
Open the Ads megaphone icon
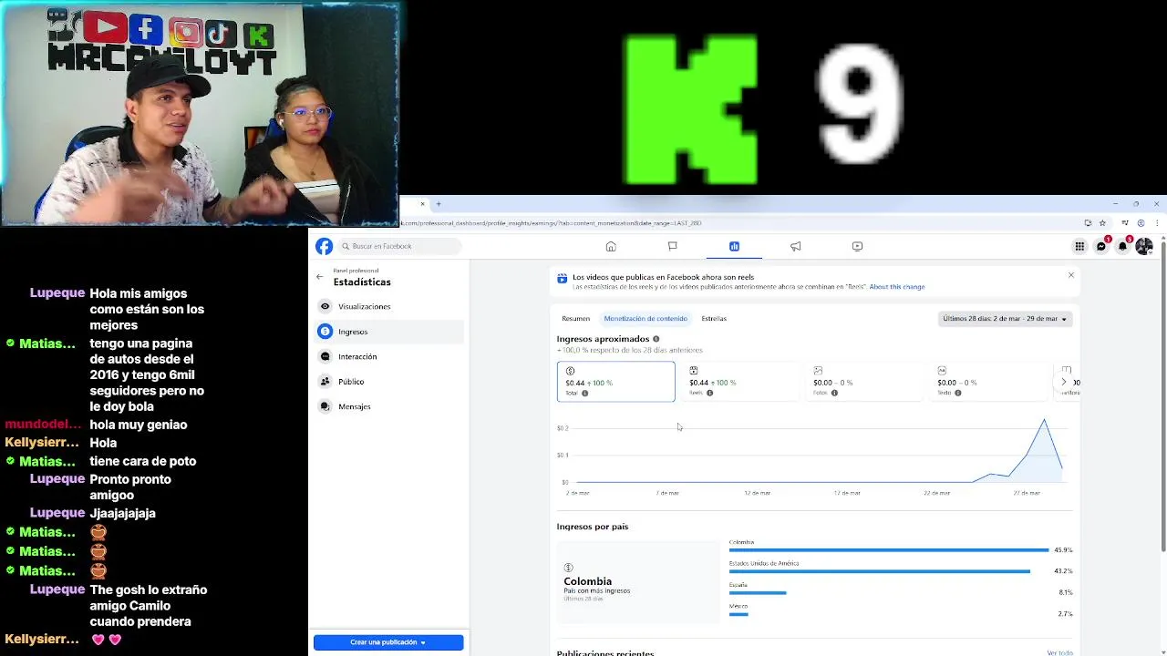(796, 246)
